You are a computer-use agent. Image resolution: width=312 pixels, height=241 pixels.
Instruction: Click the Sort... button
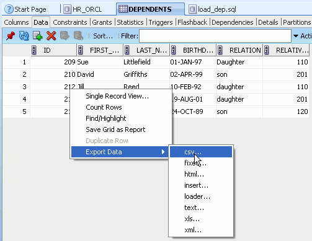[103, 36]
